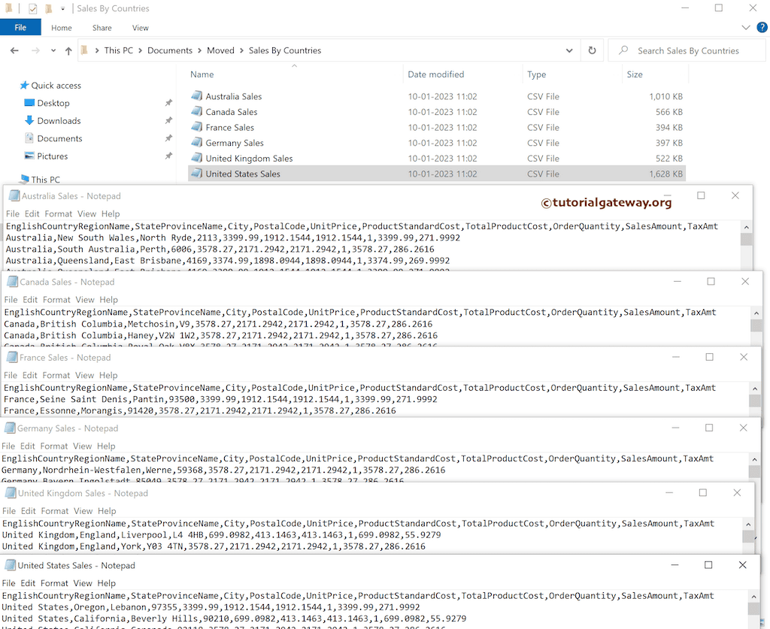Click the search magnifier icon
The image size is (770, 629).
pyautogui.click(x=623, y=50)
